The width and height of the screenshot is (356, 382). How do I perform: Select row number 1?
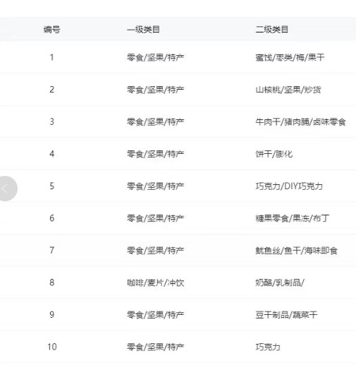coord(51,57)
